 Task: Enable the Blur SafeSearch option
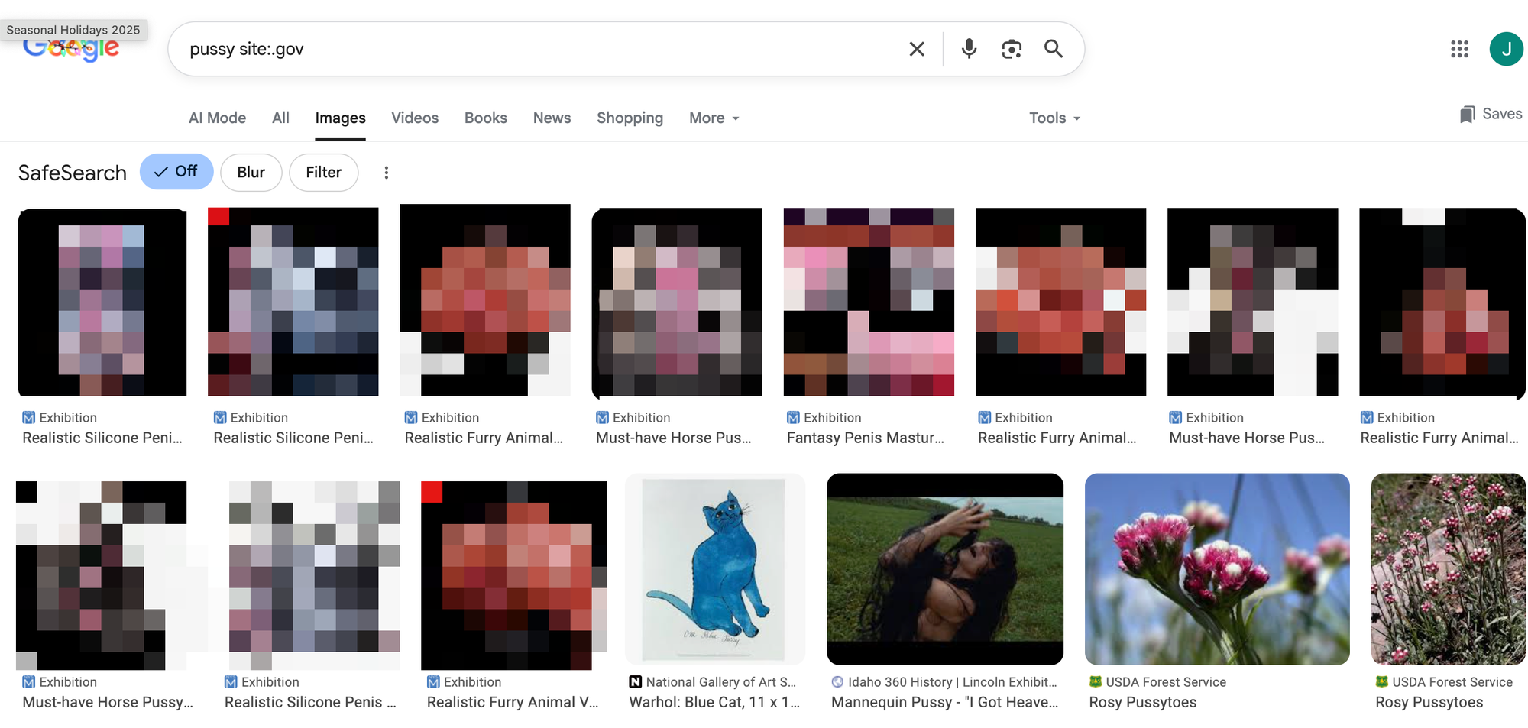[x=251, y=172]
